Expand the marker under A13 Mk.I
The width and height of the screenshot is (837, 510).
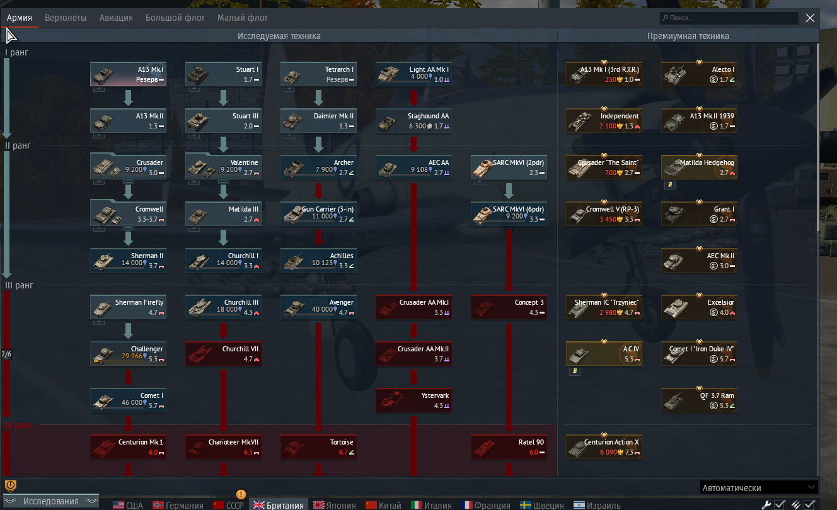[x=98, y=89]
